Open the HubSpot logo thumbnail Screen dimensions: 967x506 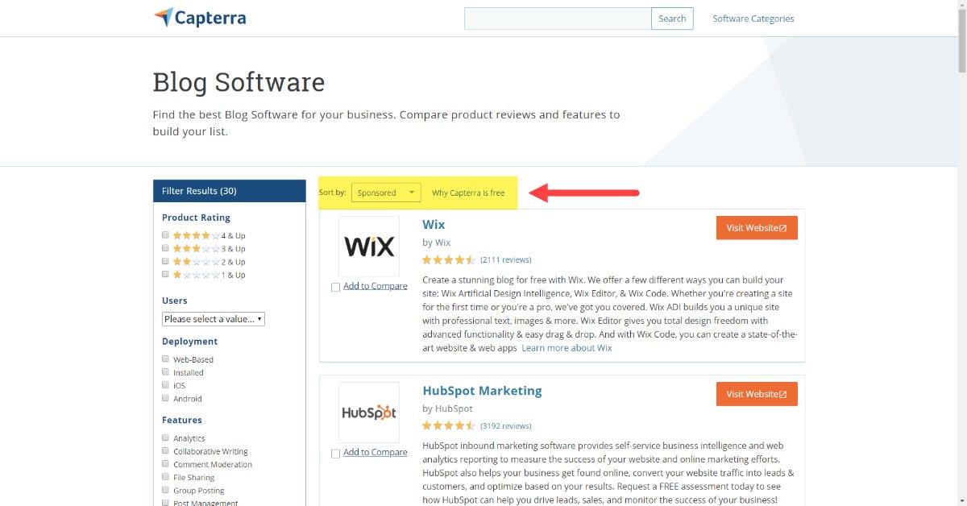click(x=369, y=413)
